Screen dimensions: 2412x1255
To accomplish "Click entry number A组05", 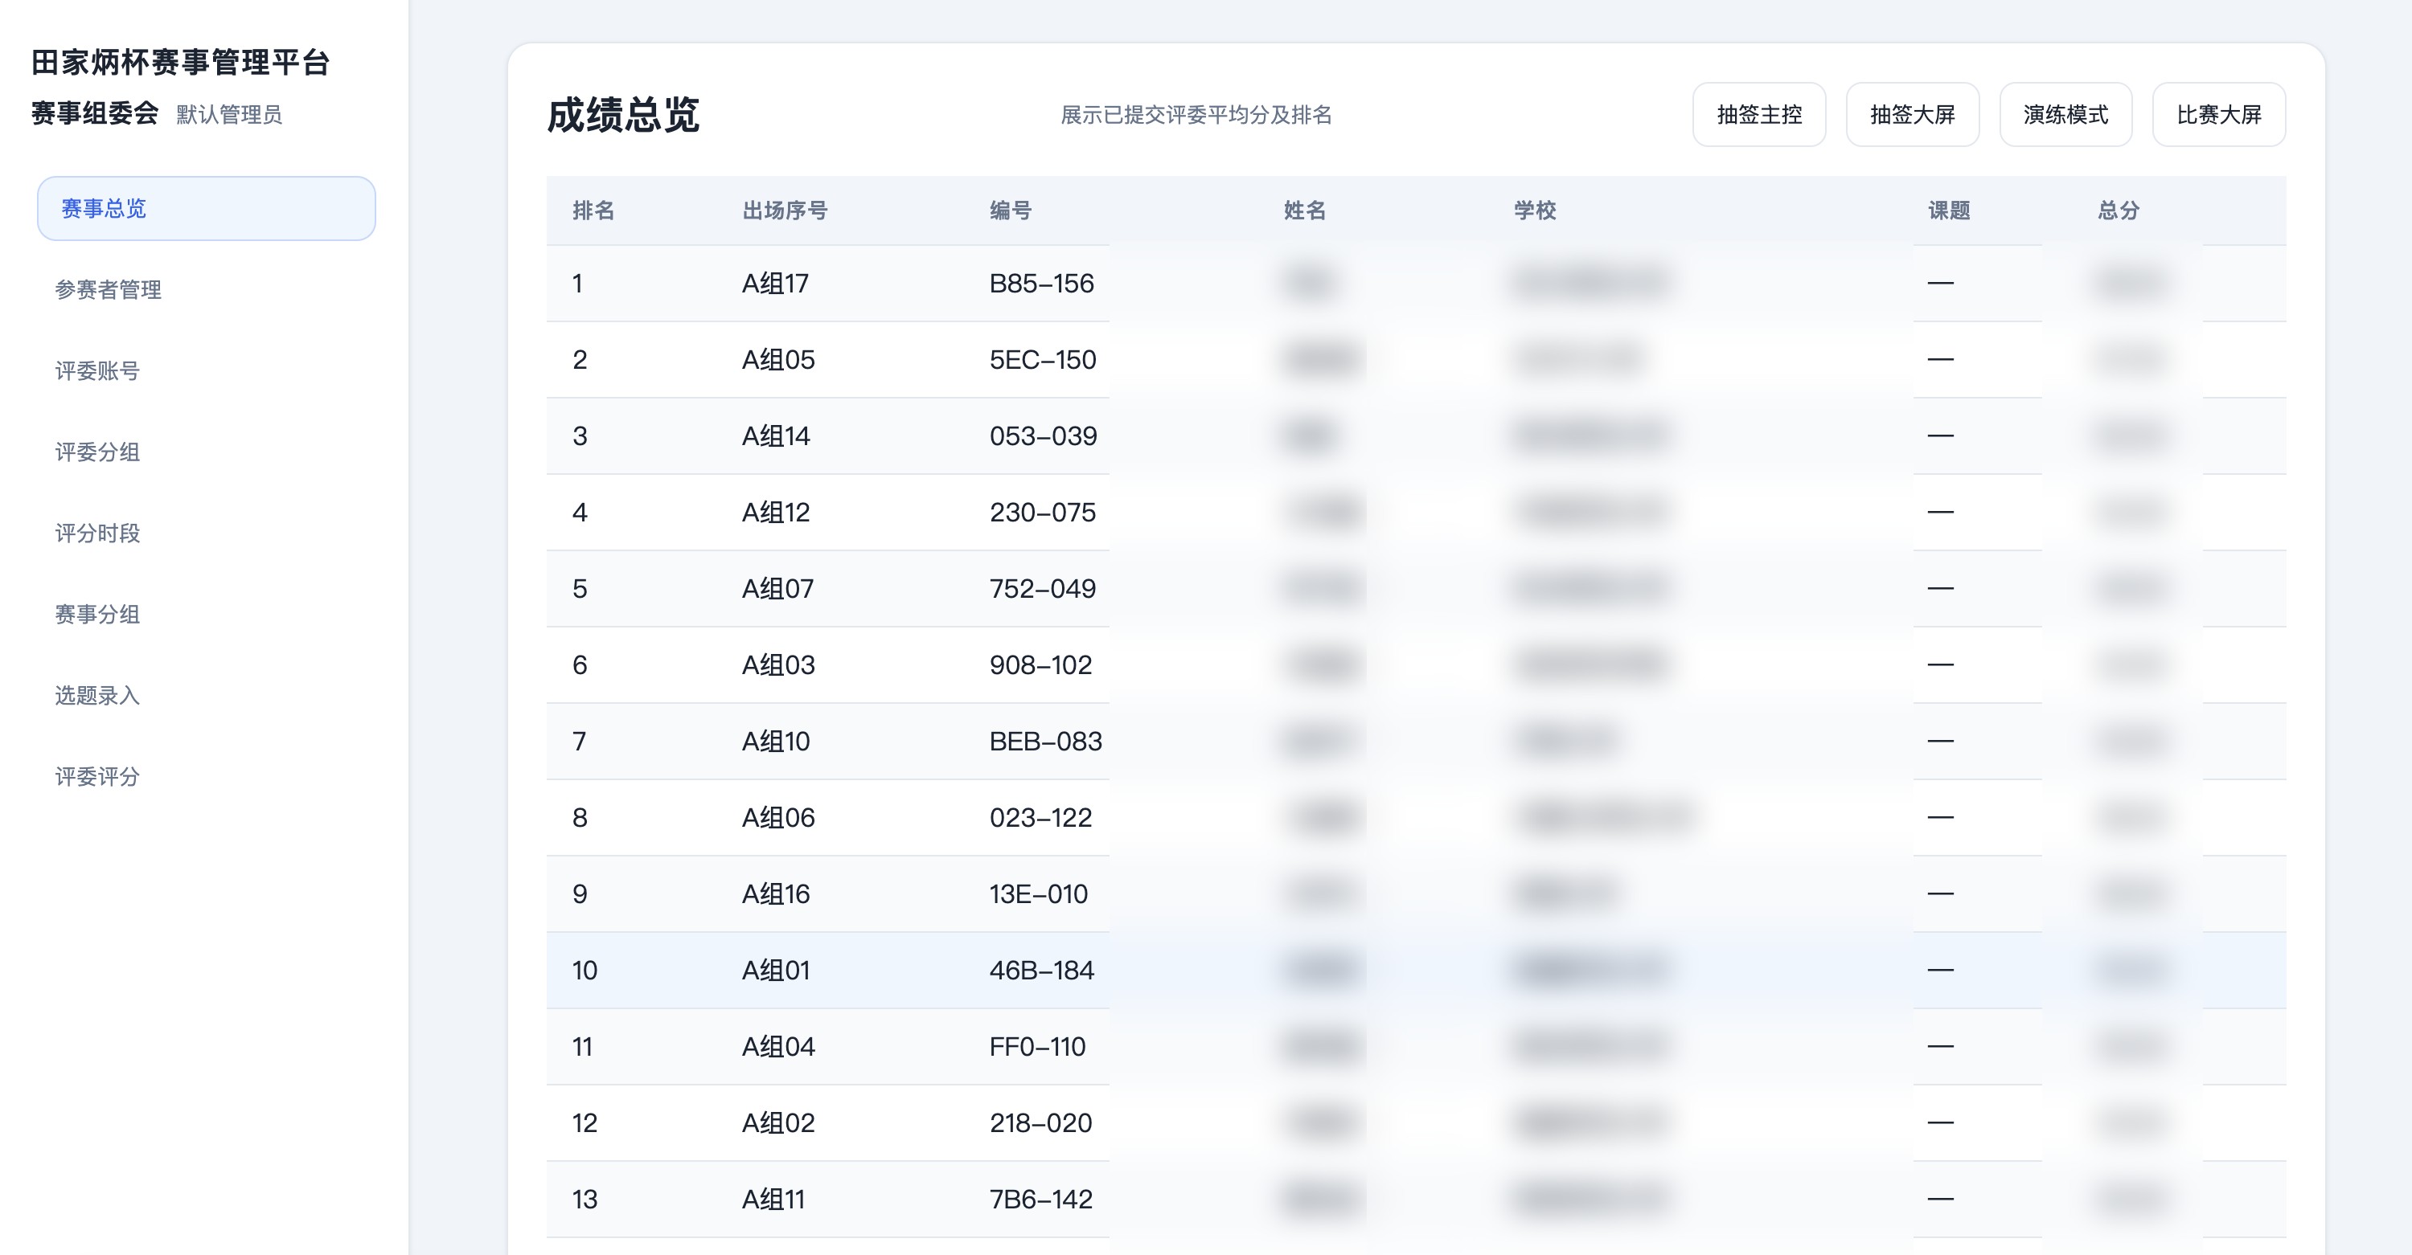I will [x=778, y=359].
